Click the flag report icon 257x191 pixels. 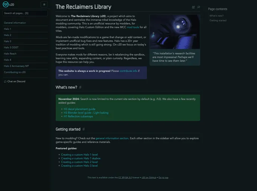199,7
